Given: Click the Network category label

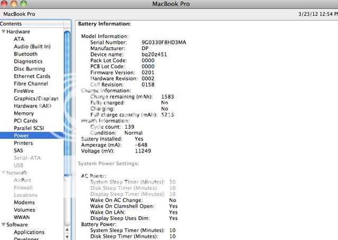Looking at the screenshot, I should click(16, 172).
